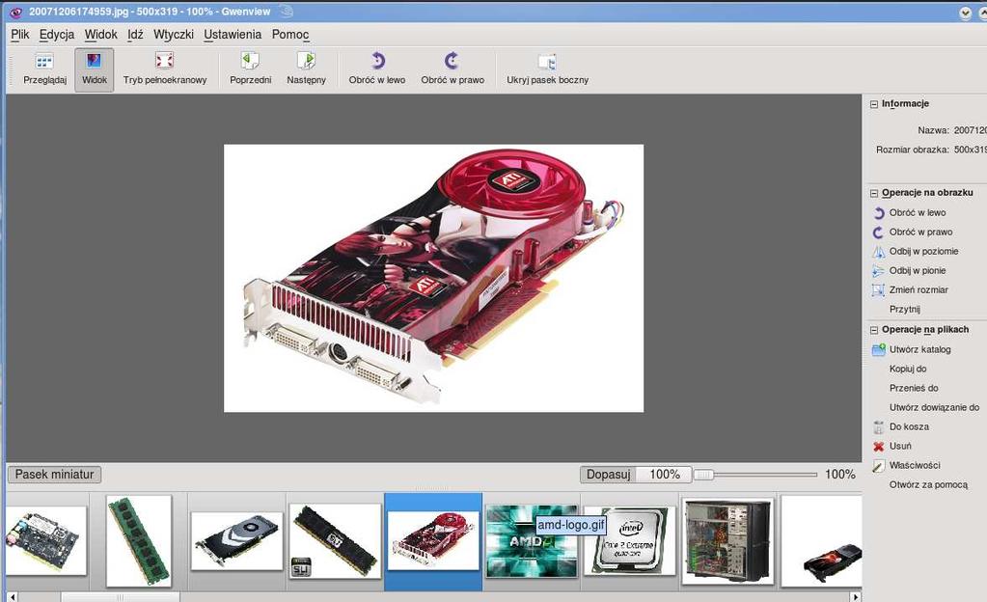The image size is (987, 602).
Task: Click Utwórz dowiązanie do
Action: pos(934,407)
